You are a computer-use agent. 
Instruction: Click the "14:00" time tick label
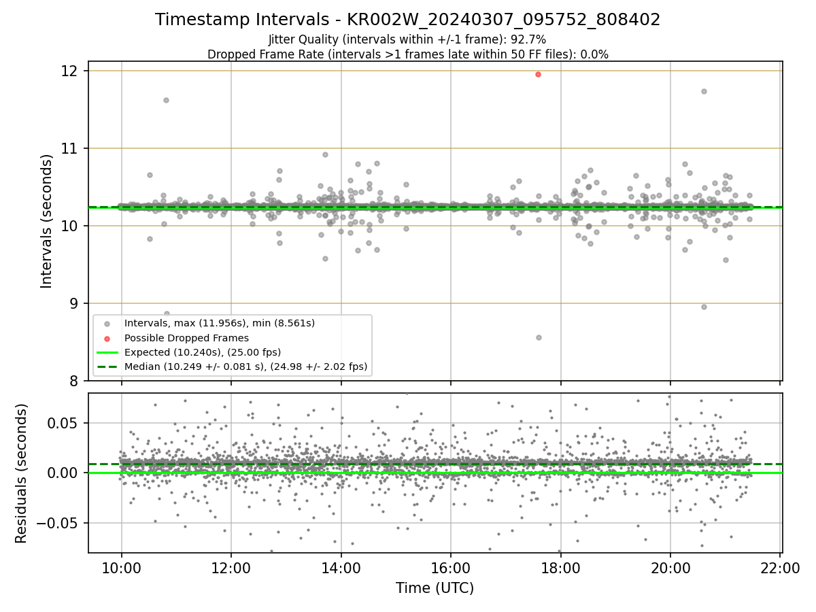[341, 566]
